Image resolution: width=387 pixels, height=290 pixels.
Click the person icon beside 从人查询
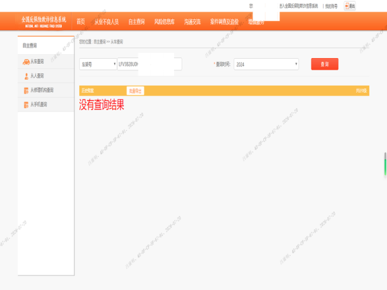26,76
